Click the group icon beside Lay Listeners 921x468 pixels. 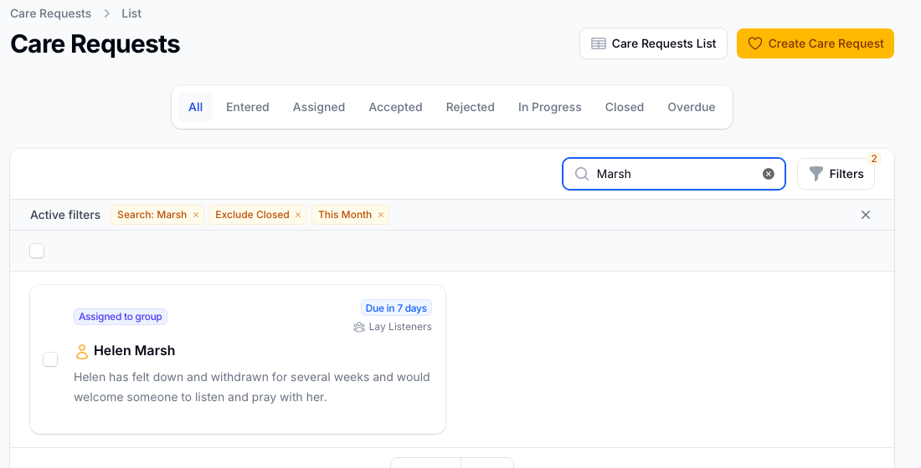coord(359,328)
